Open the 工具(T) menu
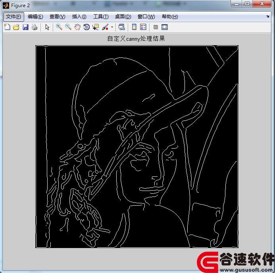275x273 pixels. tap(101, 17)
